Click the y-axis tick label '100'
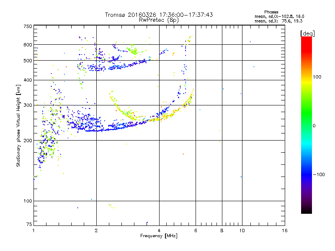Screen dimensions: 335x251 28,201
